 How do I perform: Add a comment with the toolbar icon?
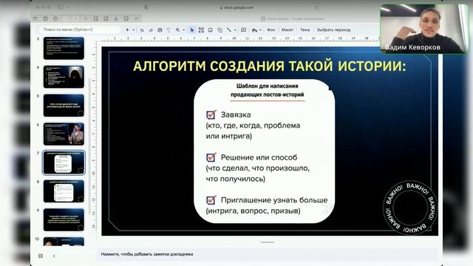243,30
